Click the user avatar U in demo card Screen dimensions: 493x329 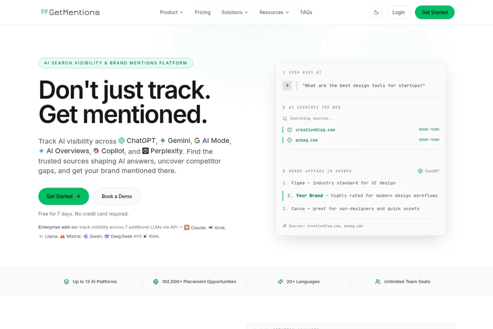287,86
